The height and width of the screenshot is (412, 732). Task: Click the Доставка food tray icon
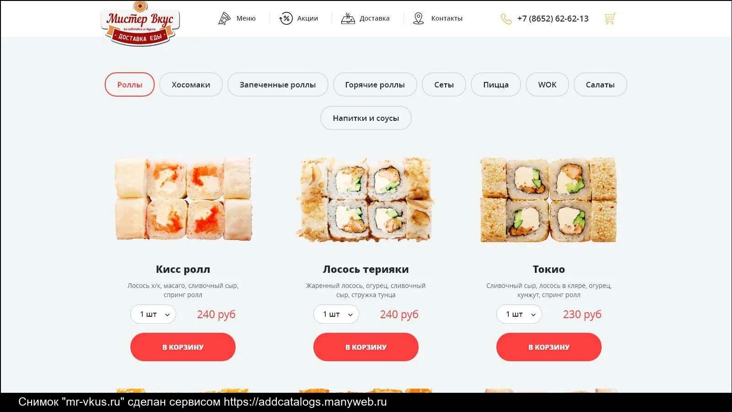pos(348,18)
